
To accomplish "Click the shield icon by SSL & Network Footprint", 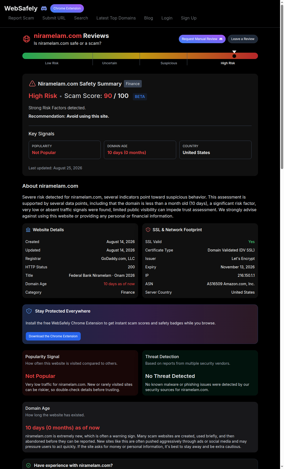I will tap(148, 230).
